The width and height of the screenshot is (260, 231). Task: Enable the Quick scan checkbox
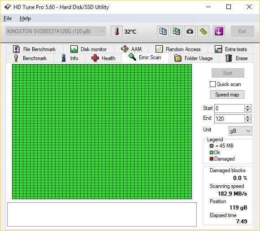[212, 84]
